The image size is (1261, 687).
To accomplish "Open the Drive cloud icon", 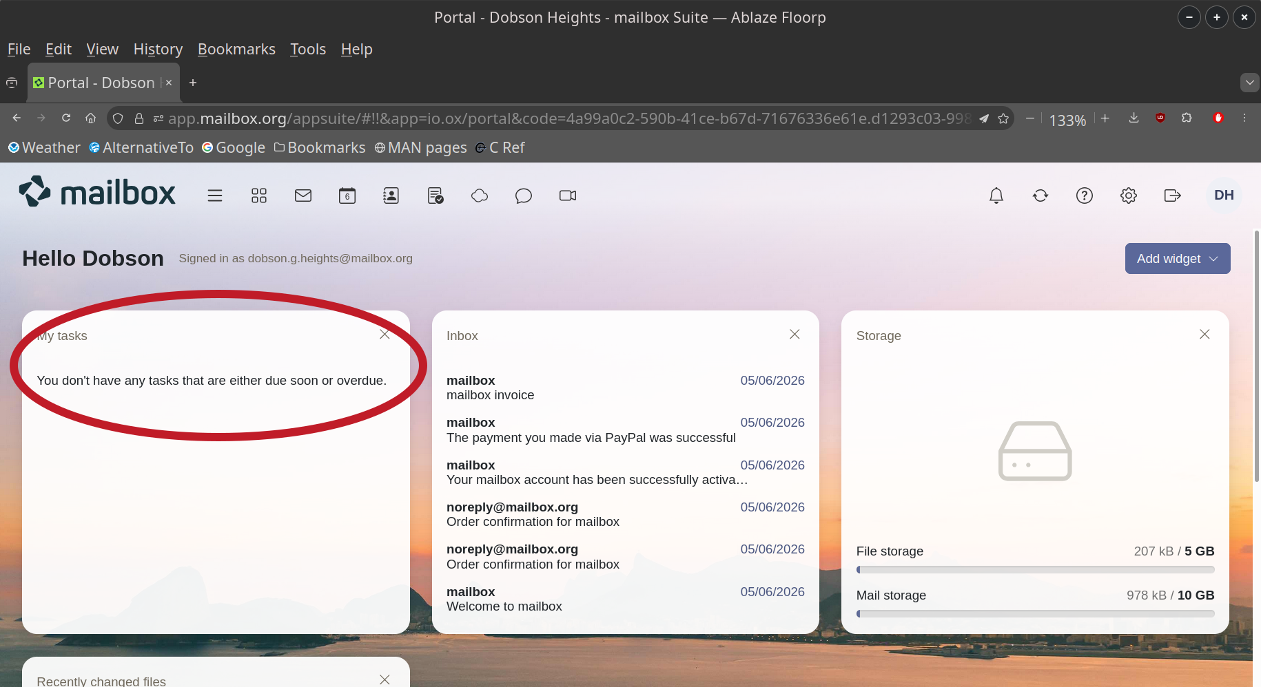I will click(x=480, y=195).
